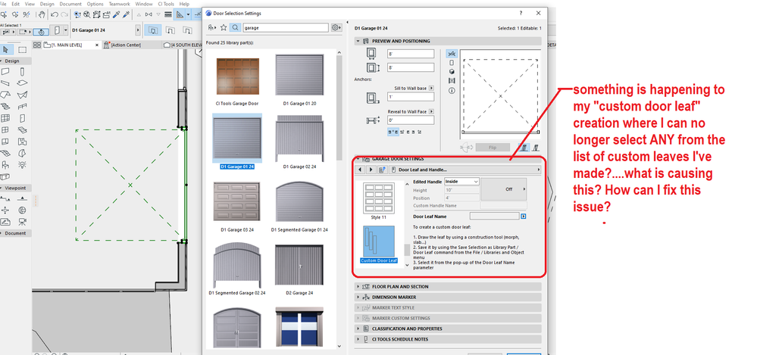The width and height of the screenshot is (757, 355).
Task: Toggle first door geometry method in info box
Action: pos(154,30)
